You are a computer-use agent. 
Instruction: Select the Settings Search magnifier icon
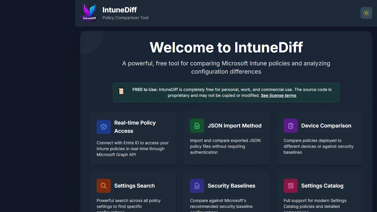(x=103, y=185)
